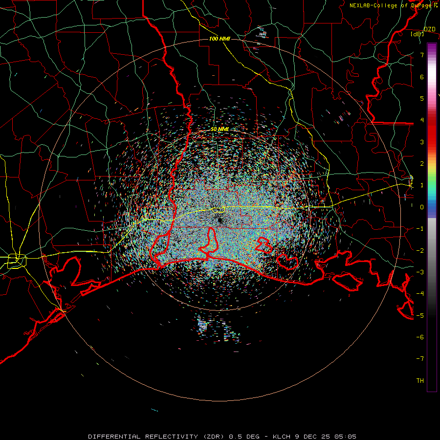The image size is (440, 440).
Task: Click the 2 value on the dB scale
Action: pos(422,164)
